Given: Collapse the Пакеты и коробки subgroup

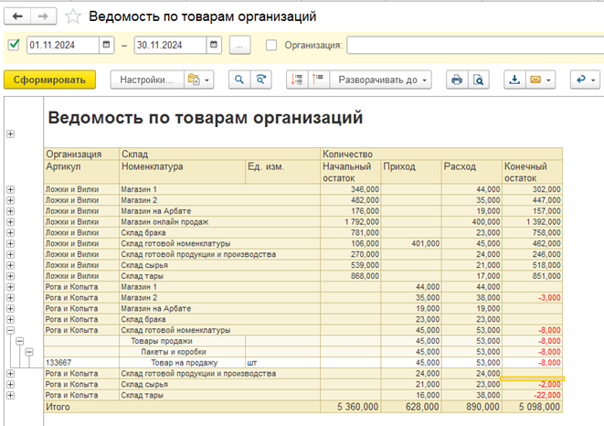Looking at the screenshot, I should (x=29, y=352).
